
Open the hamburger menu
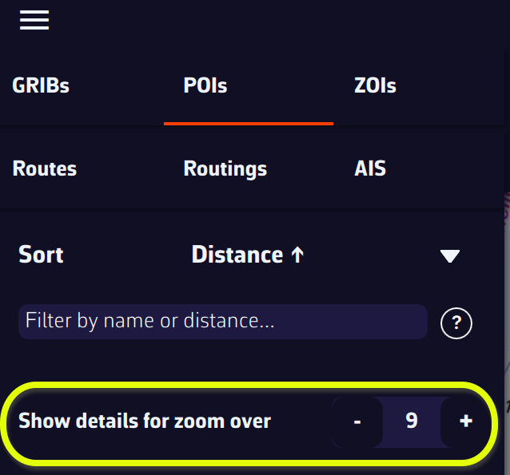[34, 20]
